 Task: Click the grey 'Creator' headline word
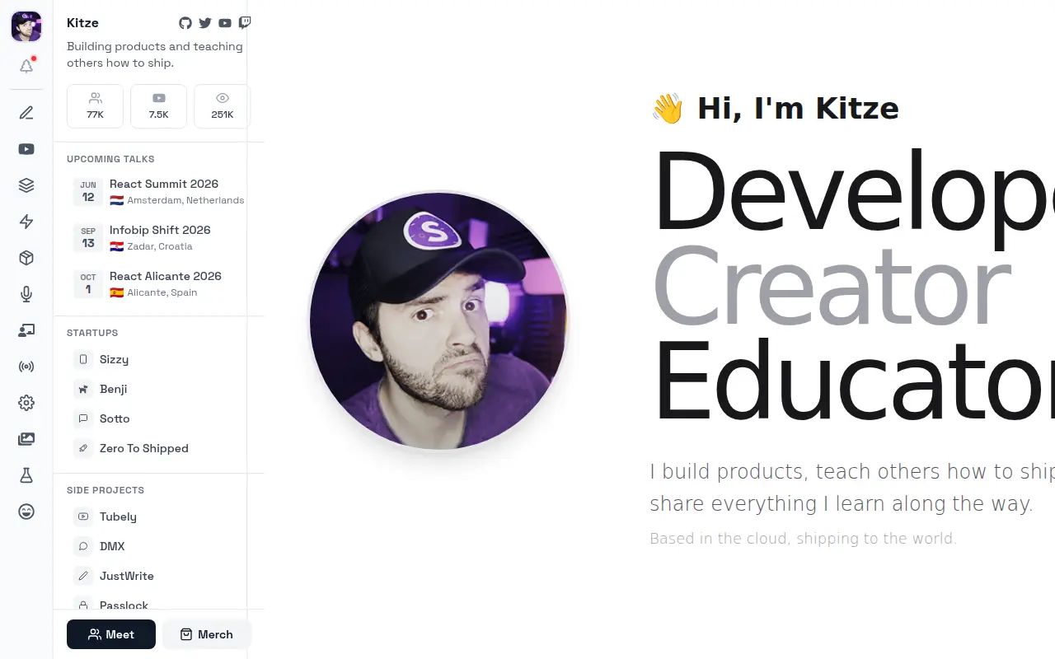[x=832, y=288]
